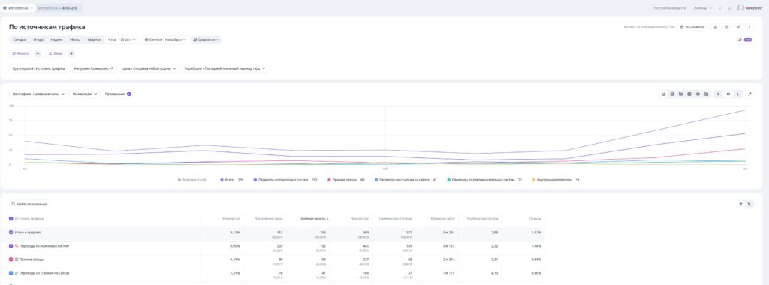
Task: Select the Месяц period tab
Action: [x=75, y=40]
